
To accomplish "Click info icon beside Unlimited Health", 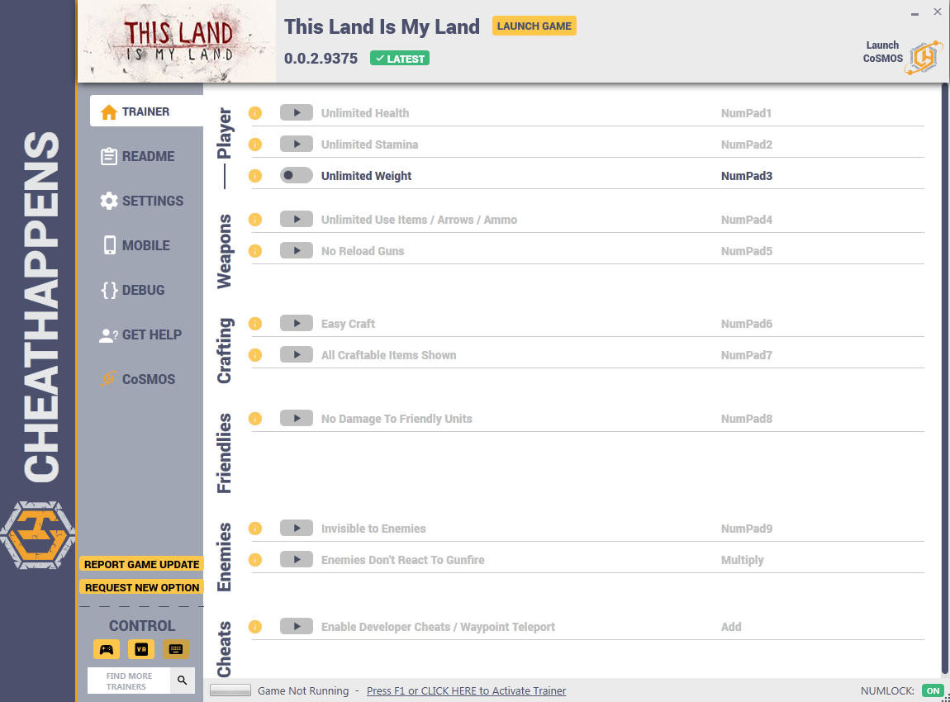I will pyautogui.click(x=255, y=113).
